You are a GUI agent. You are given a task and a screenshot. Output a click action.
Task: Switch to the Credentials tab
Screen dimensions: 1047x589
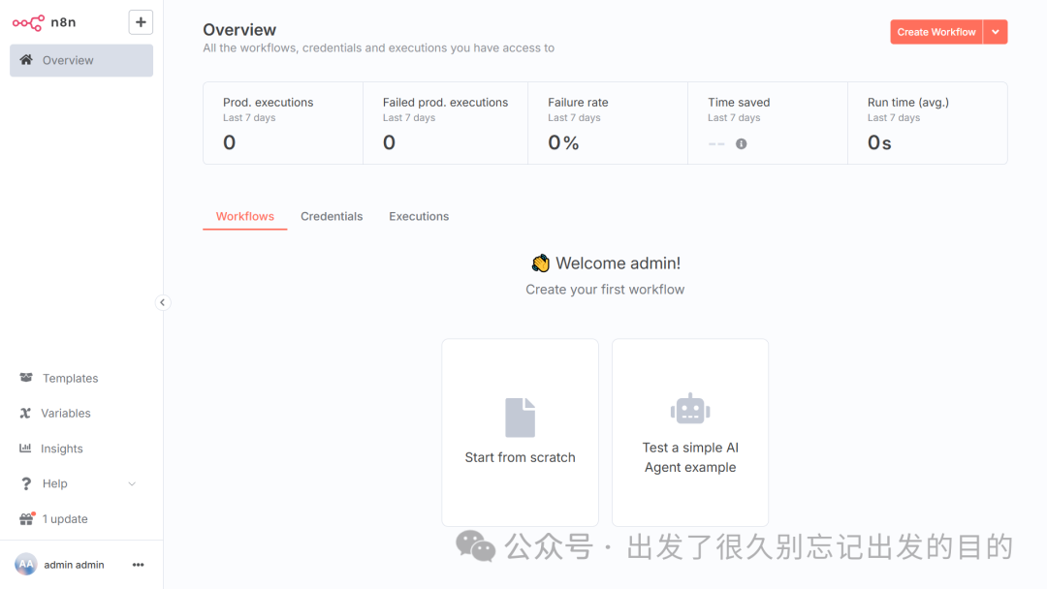[332, 216]
